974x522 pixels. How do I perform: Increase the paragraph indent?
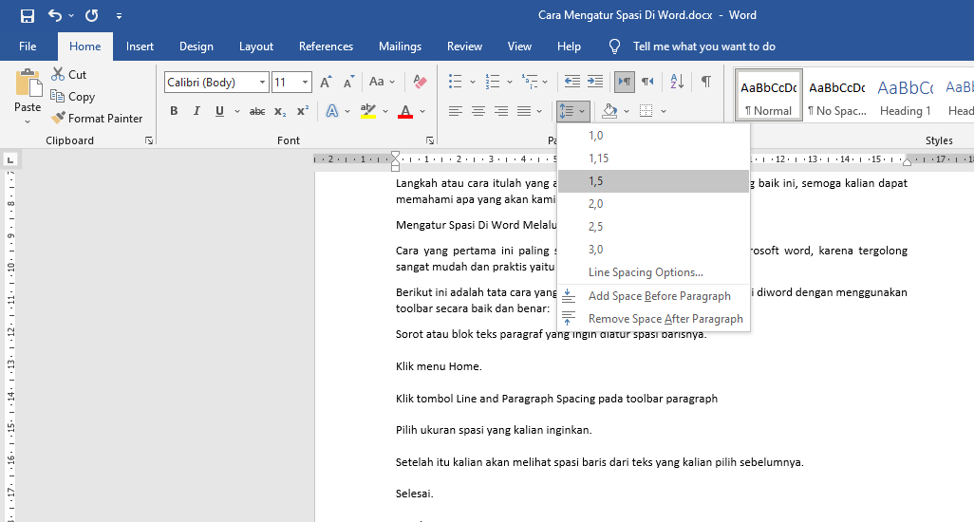(595, 82)
